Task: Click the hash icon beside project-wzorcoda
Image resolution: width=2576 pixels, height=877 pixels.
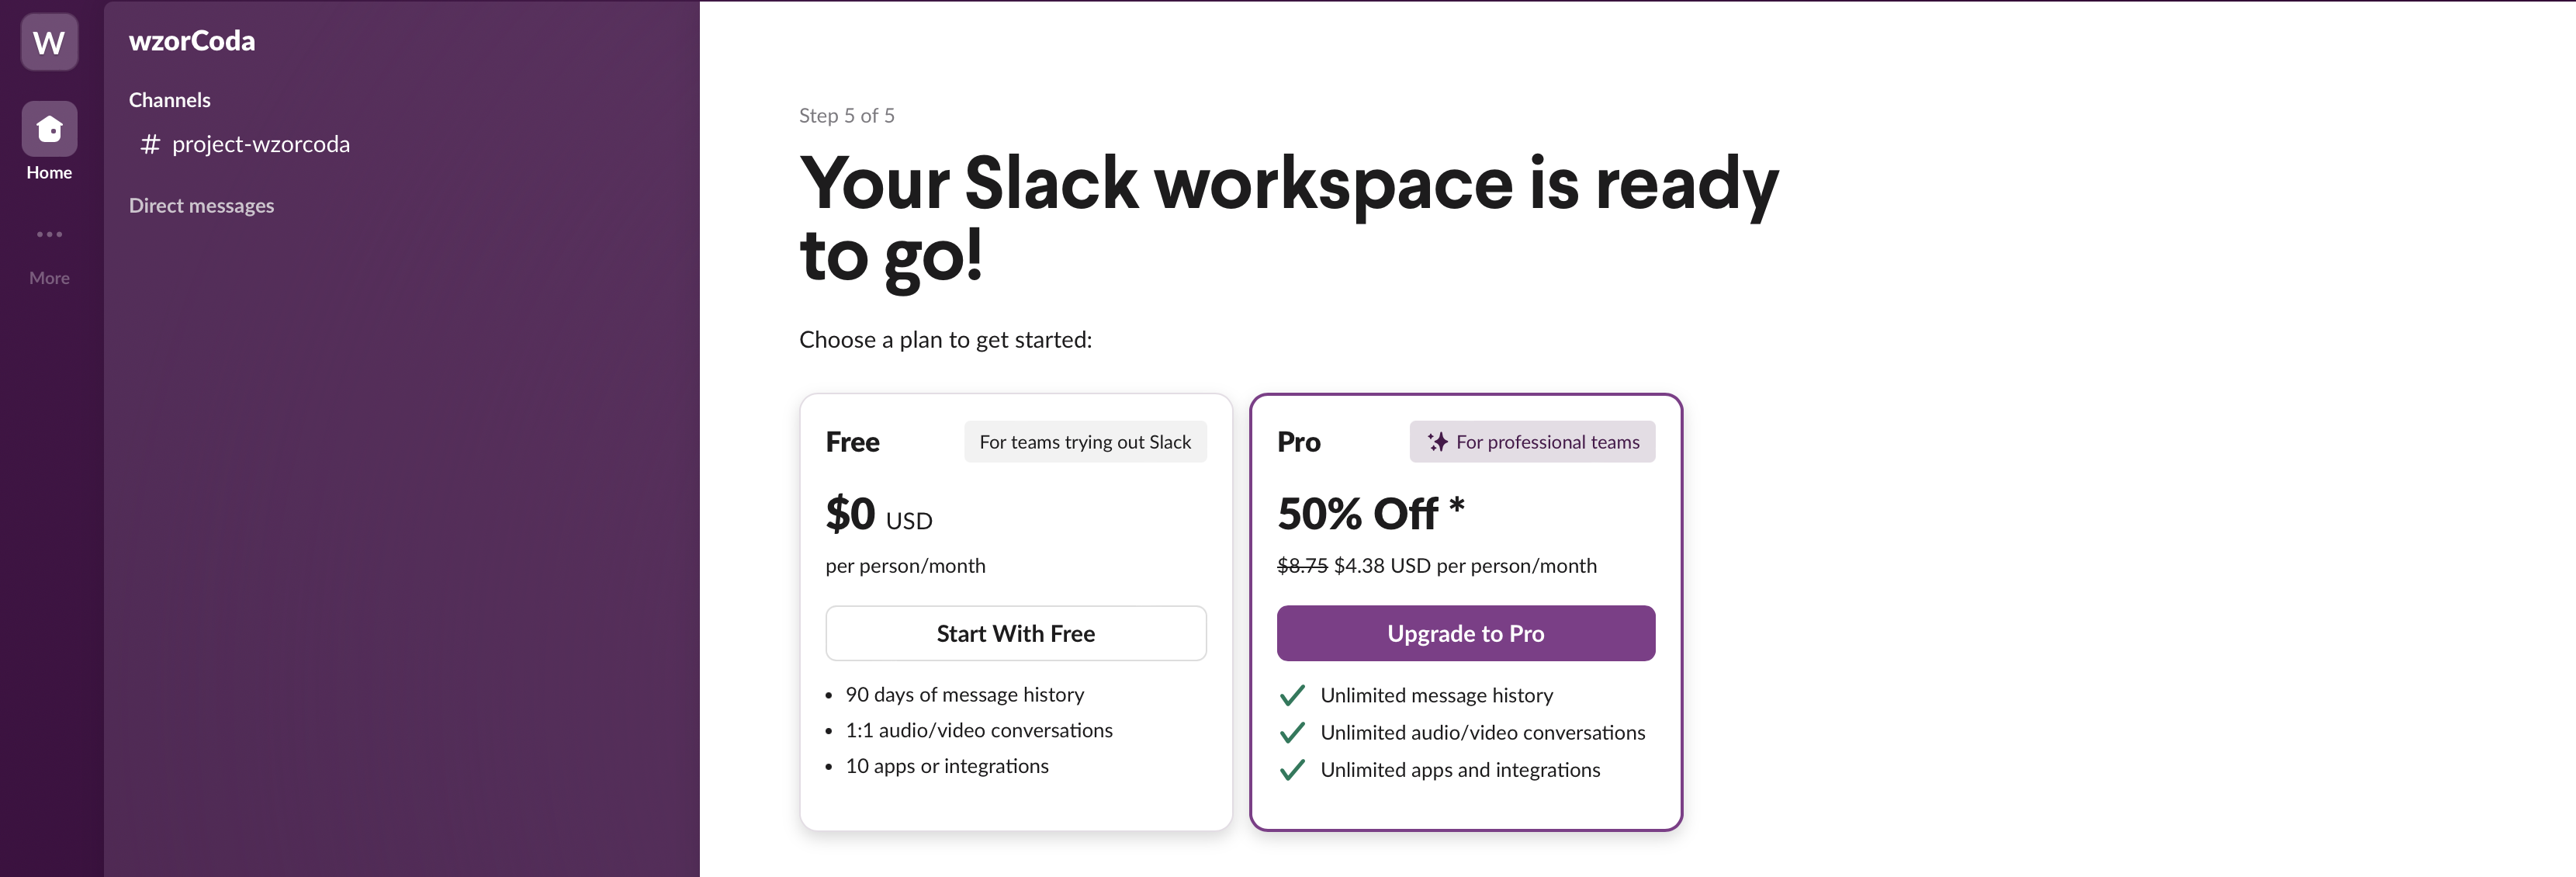Action: (x=150, y=145)
